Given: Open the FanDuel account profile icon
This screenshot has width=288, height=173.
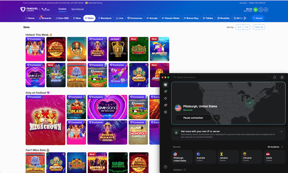Looking at the screenshot, I should coord(261,10).
